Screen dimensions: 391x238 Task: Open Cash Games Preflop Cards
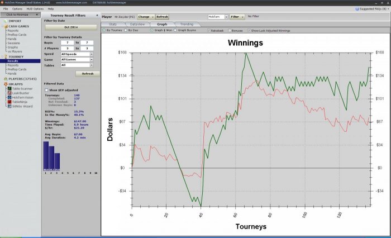17,35
